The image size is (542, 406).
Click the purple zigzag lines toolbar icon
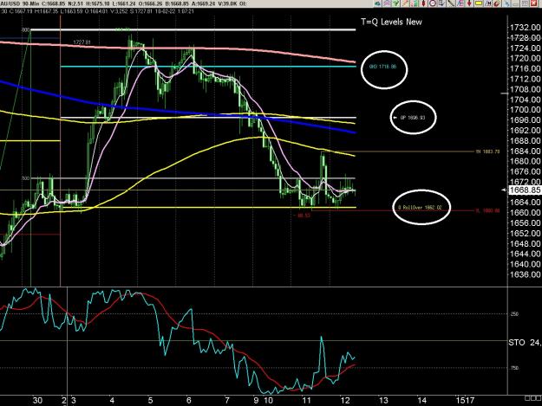click(x=387, y=3)
